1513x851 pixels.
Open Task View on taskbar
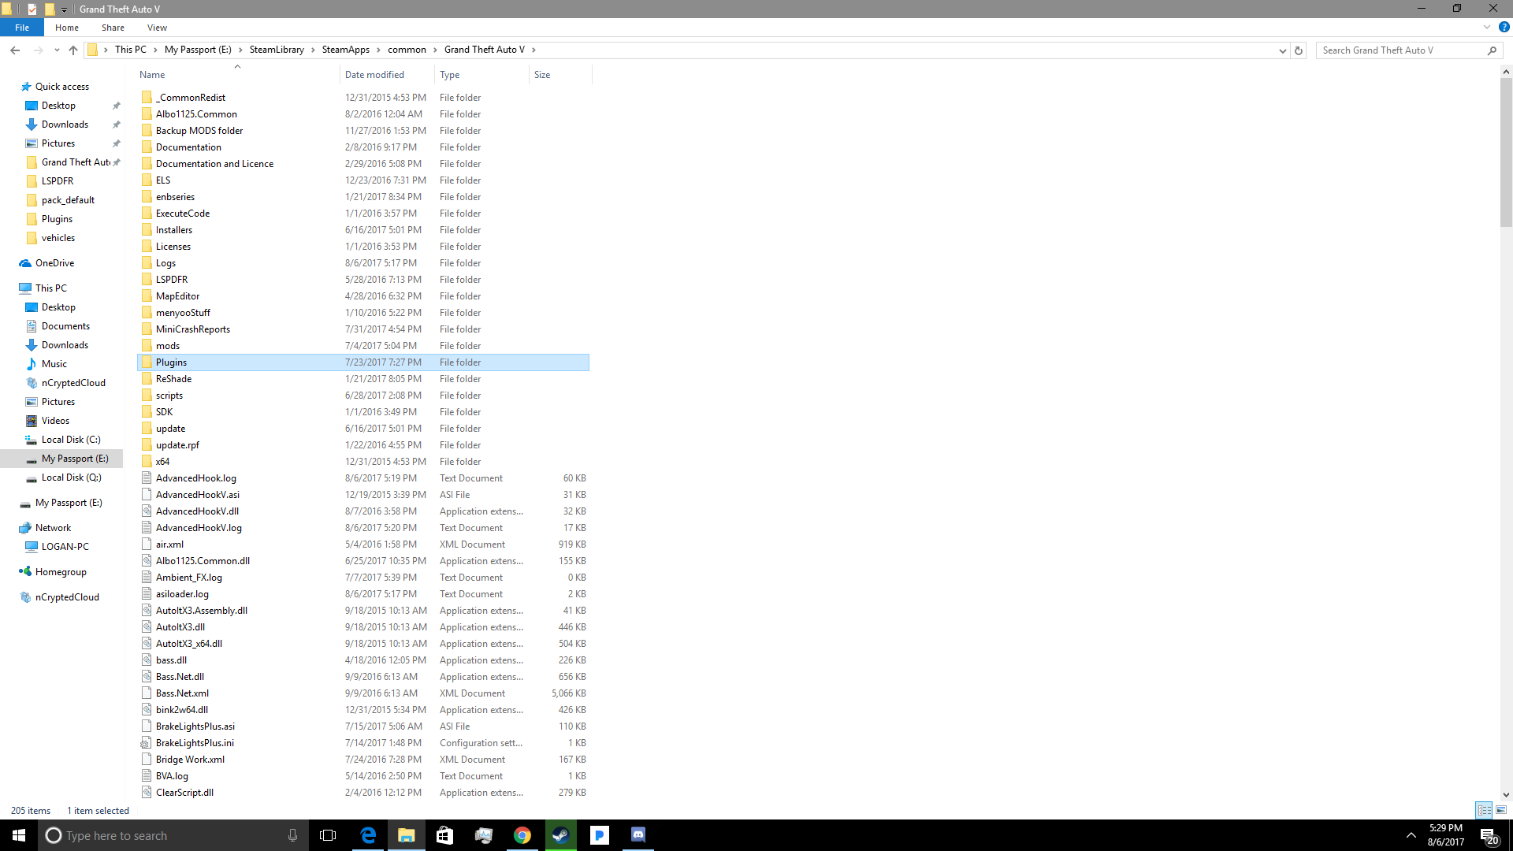click(328, 835)
